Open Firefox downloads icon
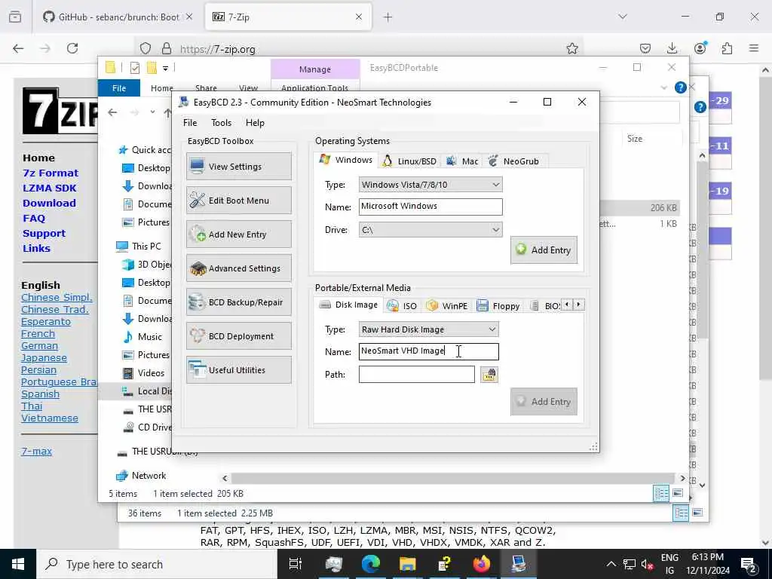772x579 pixels. click(672, 48)
